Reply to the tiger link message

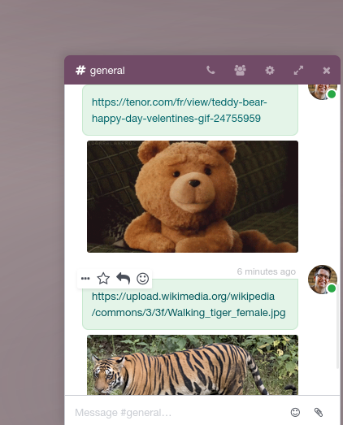click(123, 279)
